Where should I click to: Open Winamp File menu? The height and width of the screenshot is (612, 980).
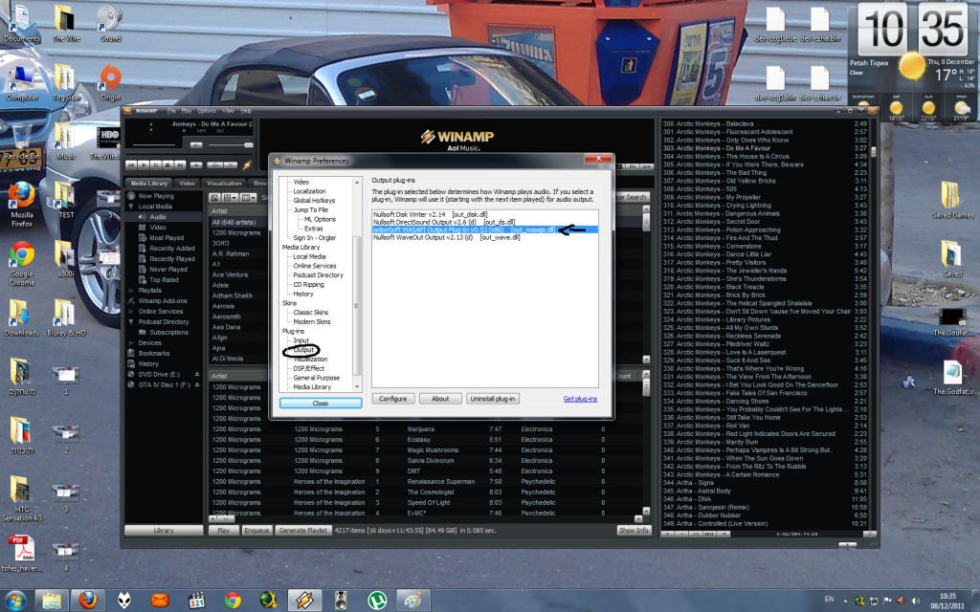(172, 111)
